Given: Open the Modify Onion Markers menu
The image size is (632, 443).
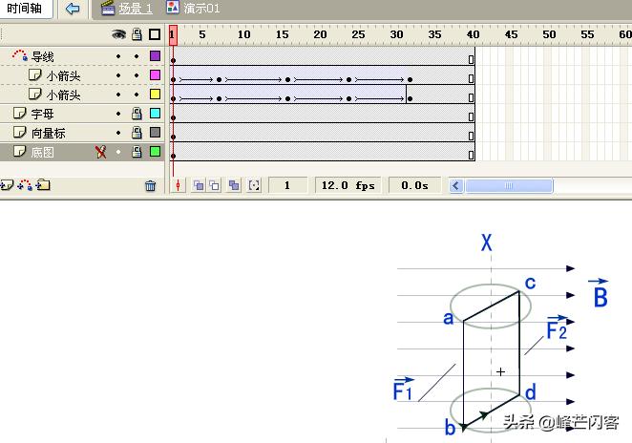Looking at the screenshot, I should coord(254,185).
